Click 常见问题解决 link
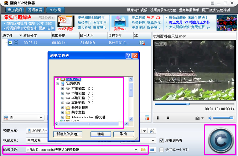This screenshot has width=238, height=156. [18, 17]
